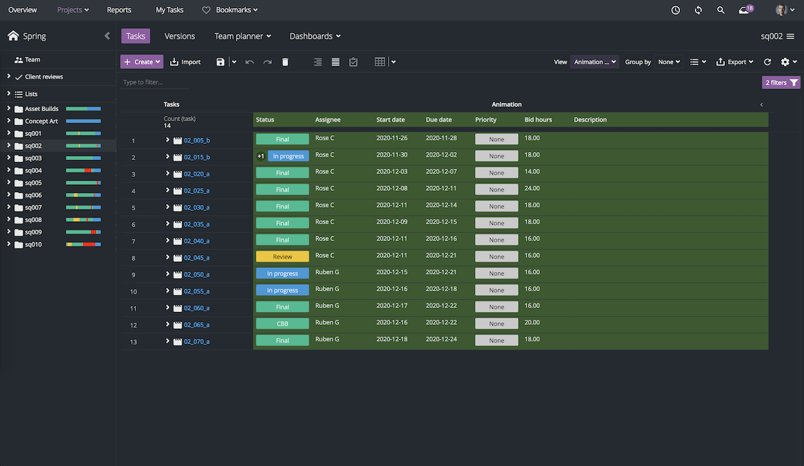Viewport: 804px width, 466px height.
Task: Switch to the Versions tab
Action: (x=180, y=36)
